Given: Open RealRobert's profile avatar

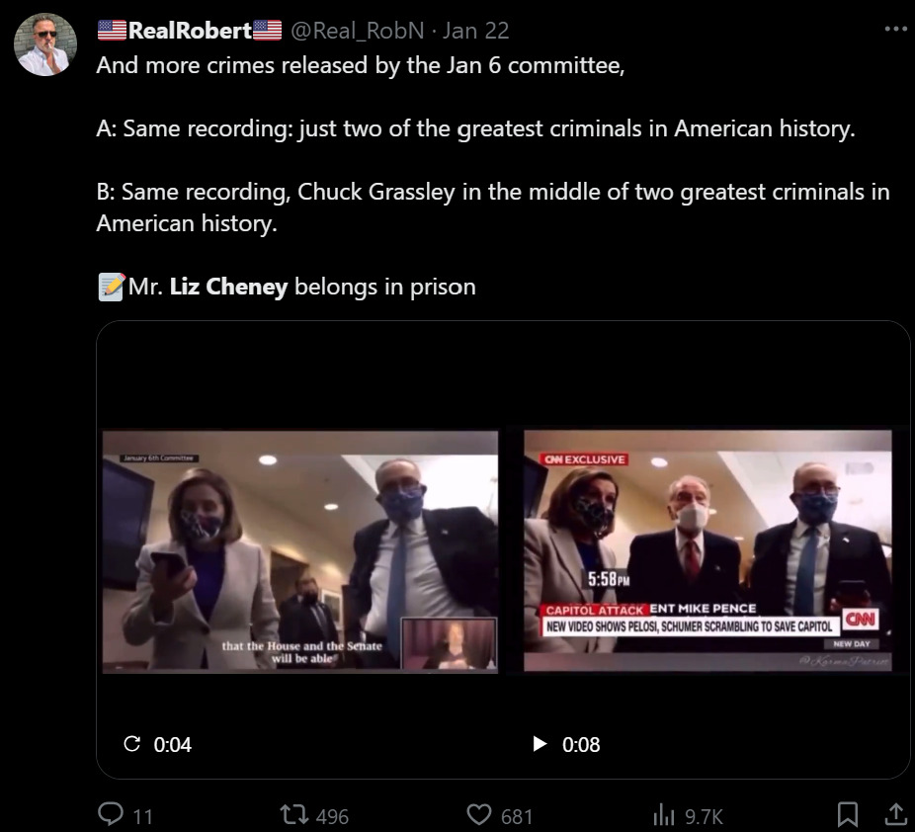Looking at the screenshot, I should 45,44.
